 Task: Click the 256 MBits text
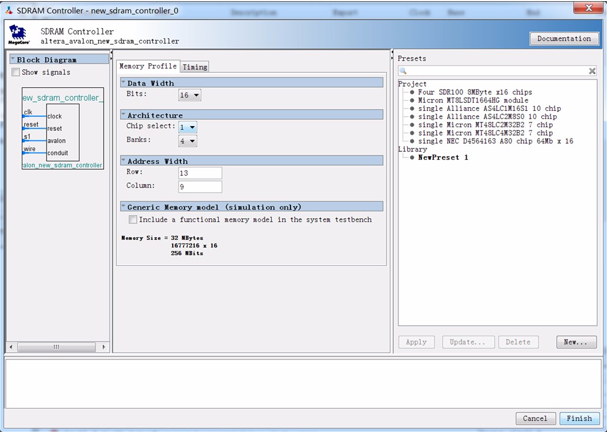tap(187, 253)
